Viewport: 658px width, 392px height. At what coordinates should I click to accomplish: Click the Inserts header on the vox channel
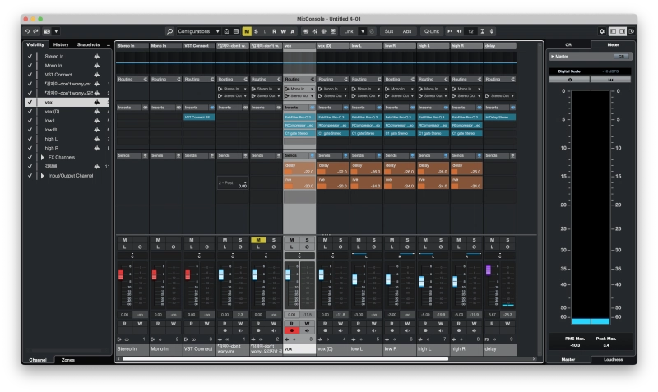(x=299, y=108)
